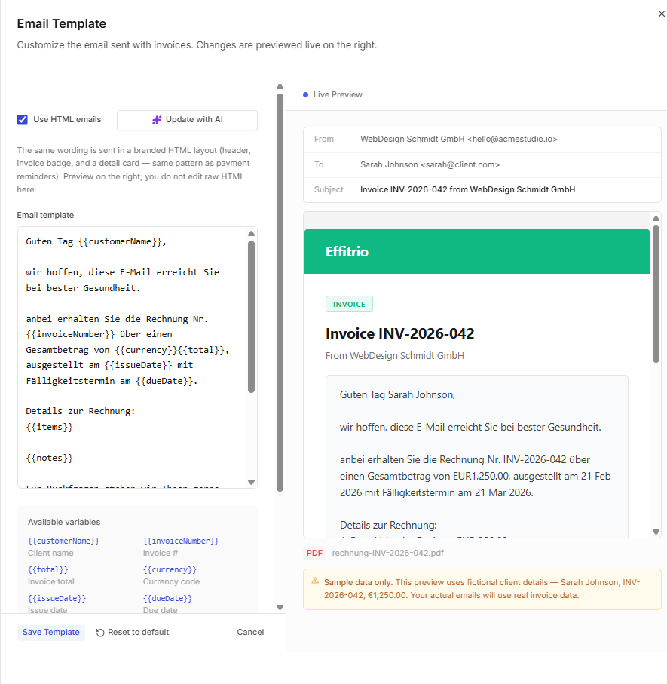
Task: Click 'From WebDesign Schmidt GmbH' subtitle
Action: pyautogui.click(x=394, y=356)
